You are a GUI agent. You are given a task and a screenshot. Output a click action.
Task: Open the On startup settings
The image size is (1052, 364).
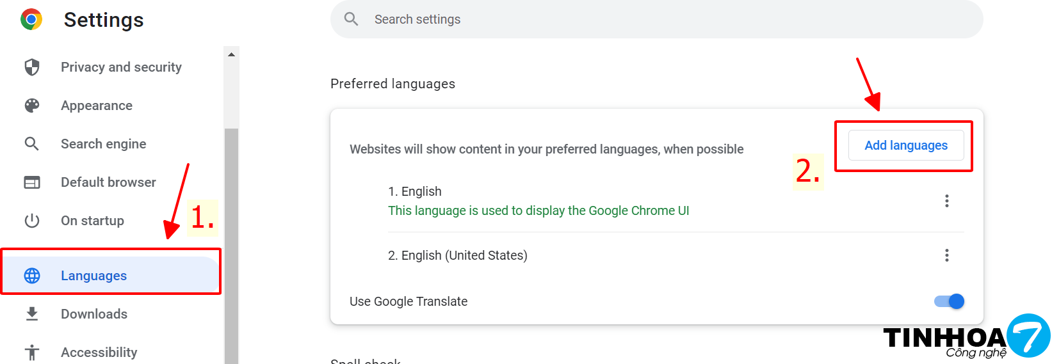(x=92, y=221)
